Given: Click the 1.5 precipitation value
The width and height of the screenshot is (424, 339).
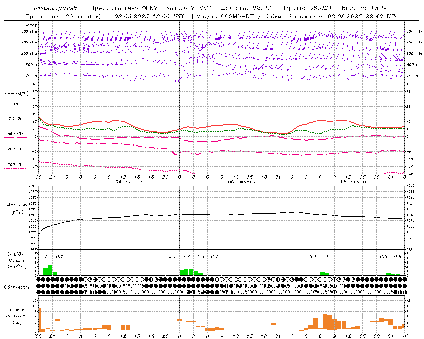Looking at the screenshot, I should 200,256.
